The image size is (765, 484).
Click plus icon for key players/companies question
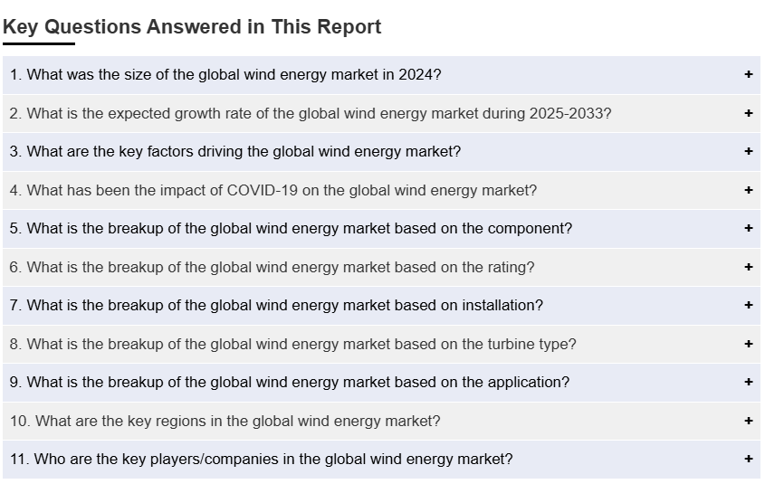point(748,460)
